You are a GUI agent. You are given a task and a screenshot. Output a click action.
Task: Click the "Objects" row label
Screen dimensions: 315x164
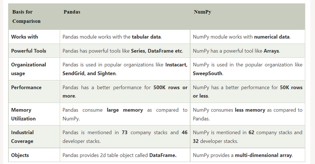[x=20, y=155]
